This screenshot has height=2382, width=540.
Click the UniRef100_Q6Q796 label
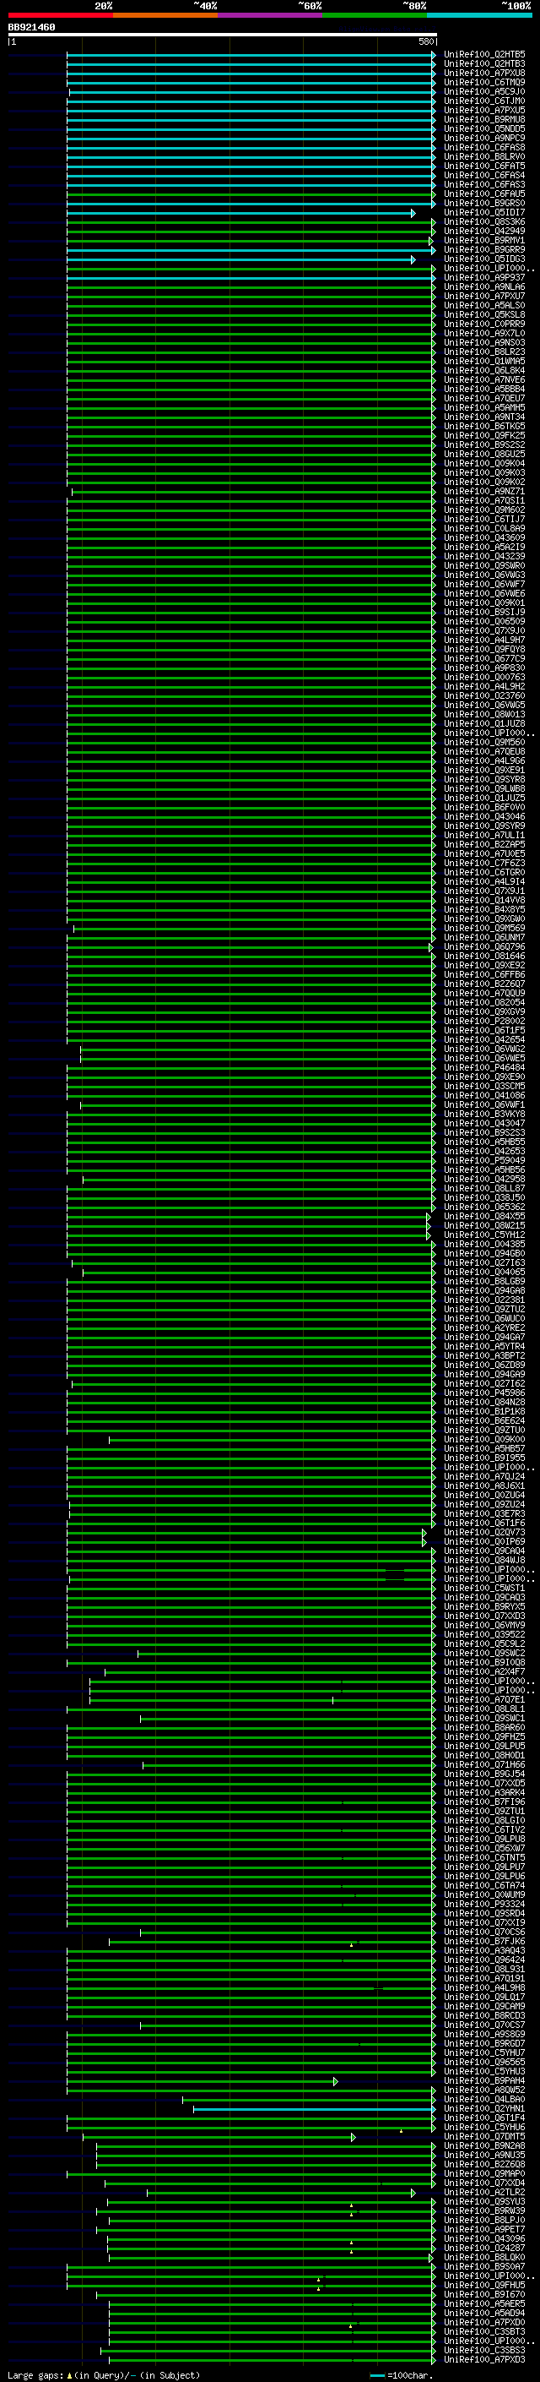[484, 948]
